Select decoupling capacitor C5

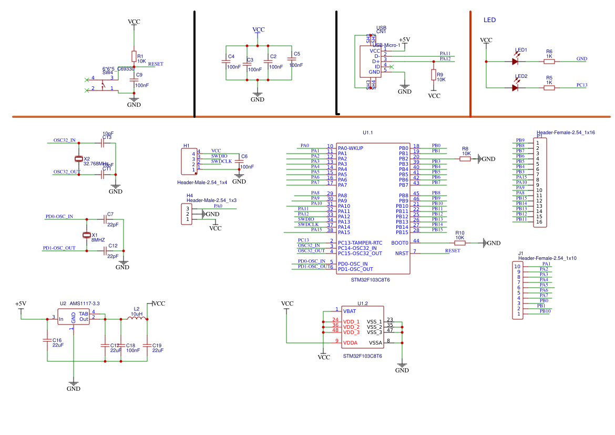click(x=292, y=59)
